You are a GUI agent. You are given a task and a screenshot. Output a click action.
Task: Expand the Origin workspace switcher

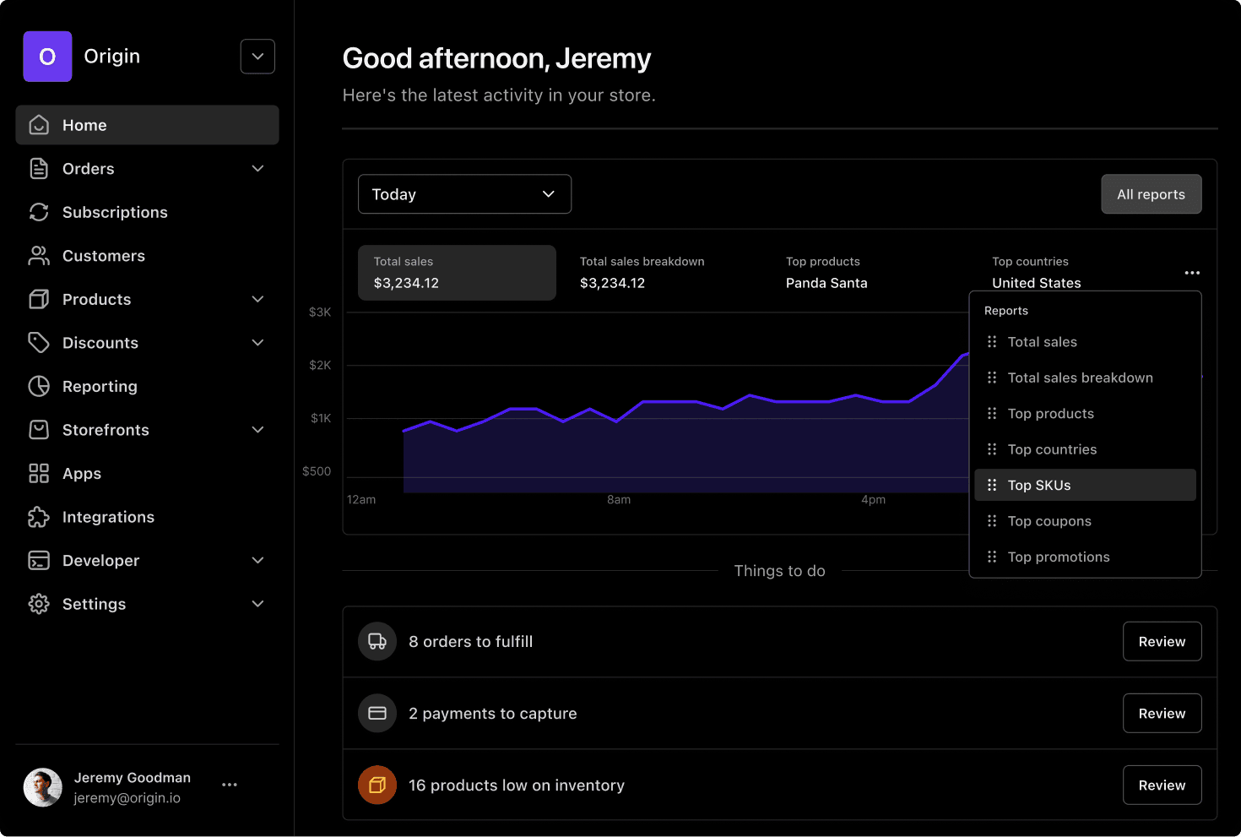click(x=257, y=56)
